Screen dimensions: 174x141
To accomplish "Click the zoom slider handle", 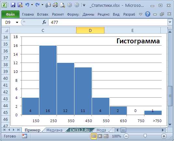I will [145, 136].
